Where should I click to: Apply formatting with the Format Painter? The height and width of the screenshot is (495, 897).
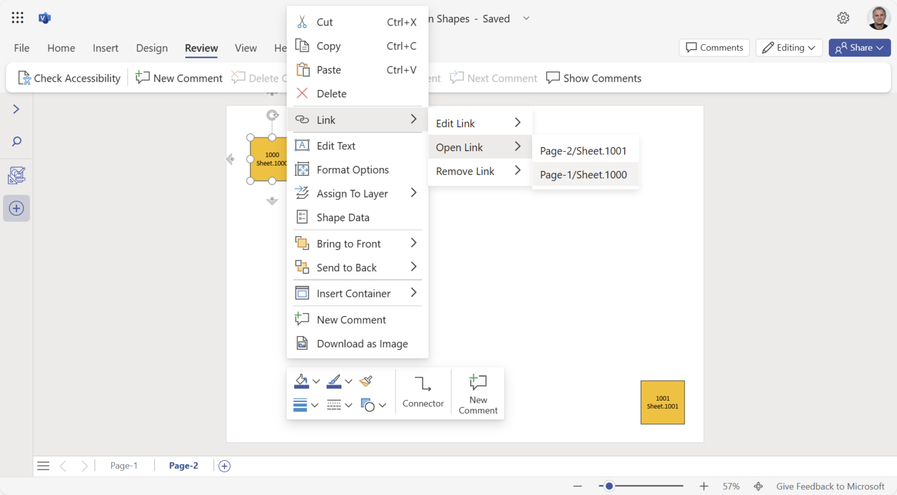coord(366,381)
